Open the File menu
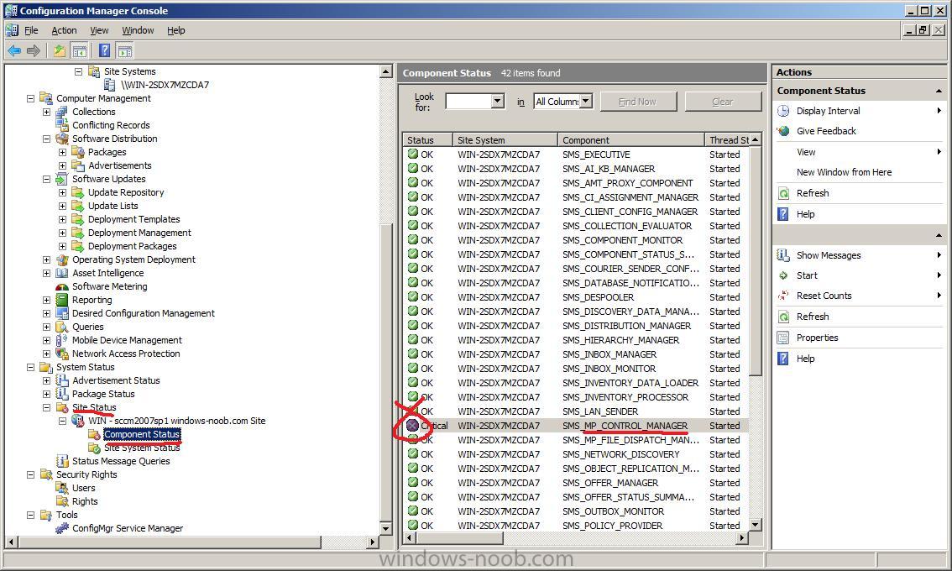The image size is (952, 571). (31, 30)
